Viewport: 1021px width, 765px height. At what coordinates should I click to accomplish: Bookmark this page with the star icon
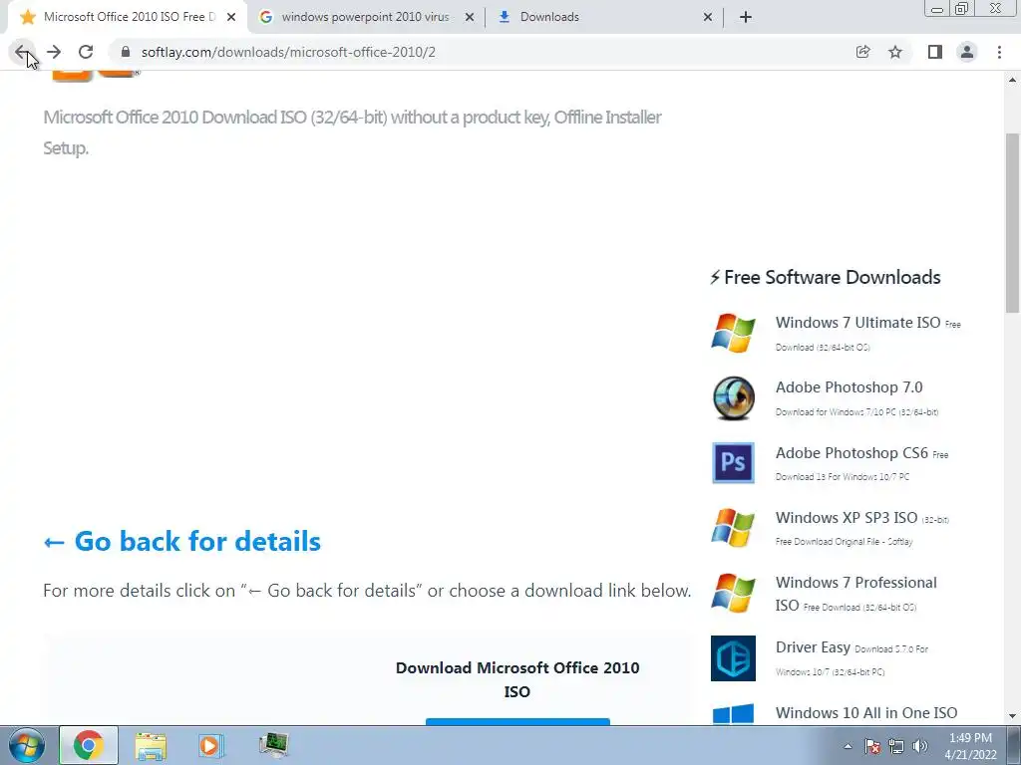pos(895,52)
